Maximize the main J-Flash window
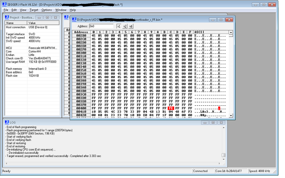 [264, 5]
